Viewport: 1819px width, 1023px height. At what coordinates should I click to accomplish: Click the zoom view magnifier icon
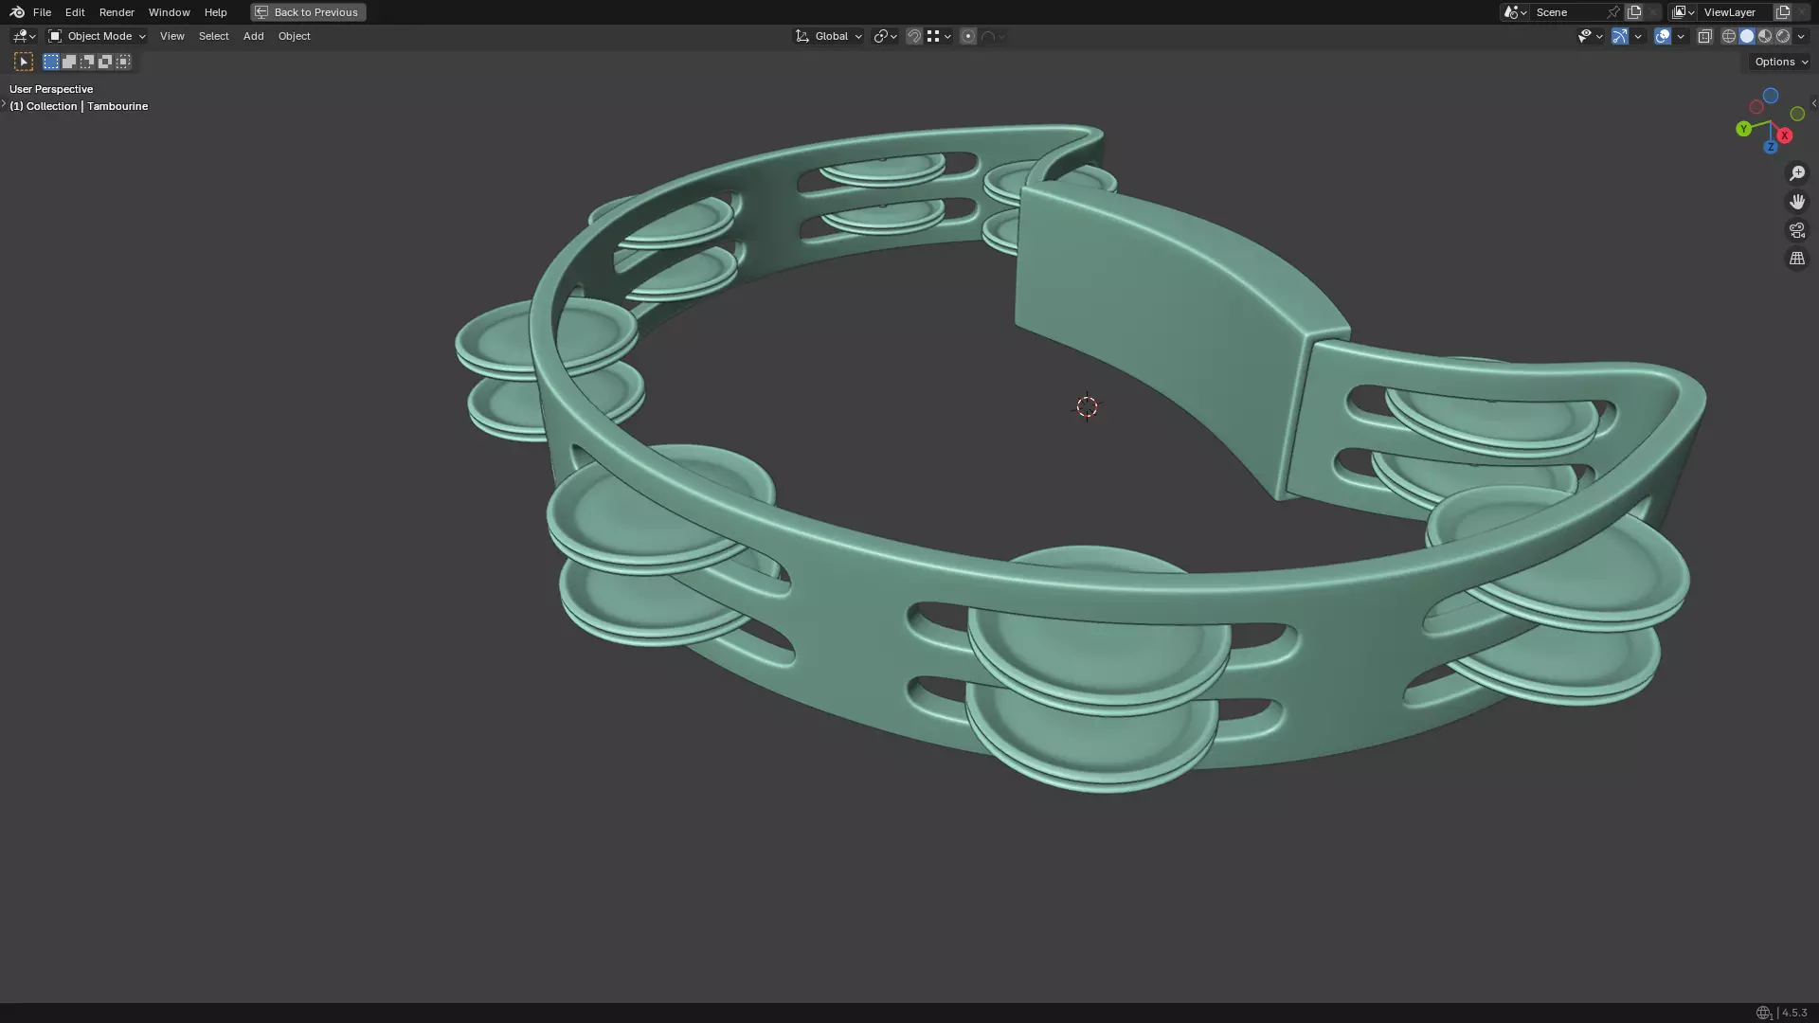tap(1797, 173)
